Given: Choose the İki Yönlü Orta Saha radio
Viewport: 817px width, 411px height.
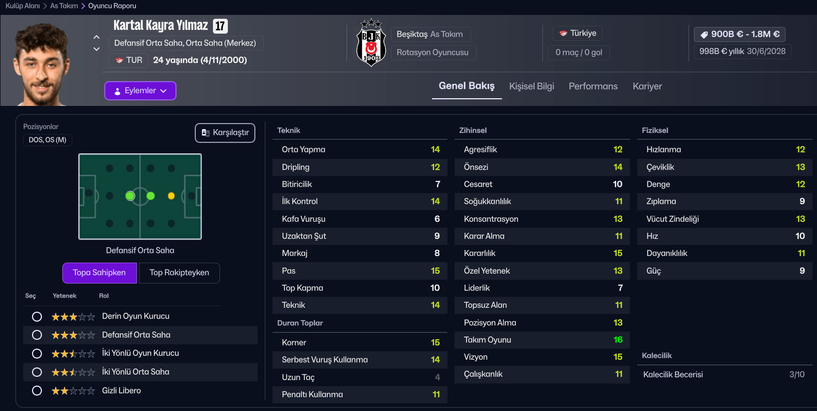Looking at the screenshot, I should [37, 372].
